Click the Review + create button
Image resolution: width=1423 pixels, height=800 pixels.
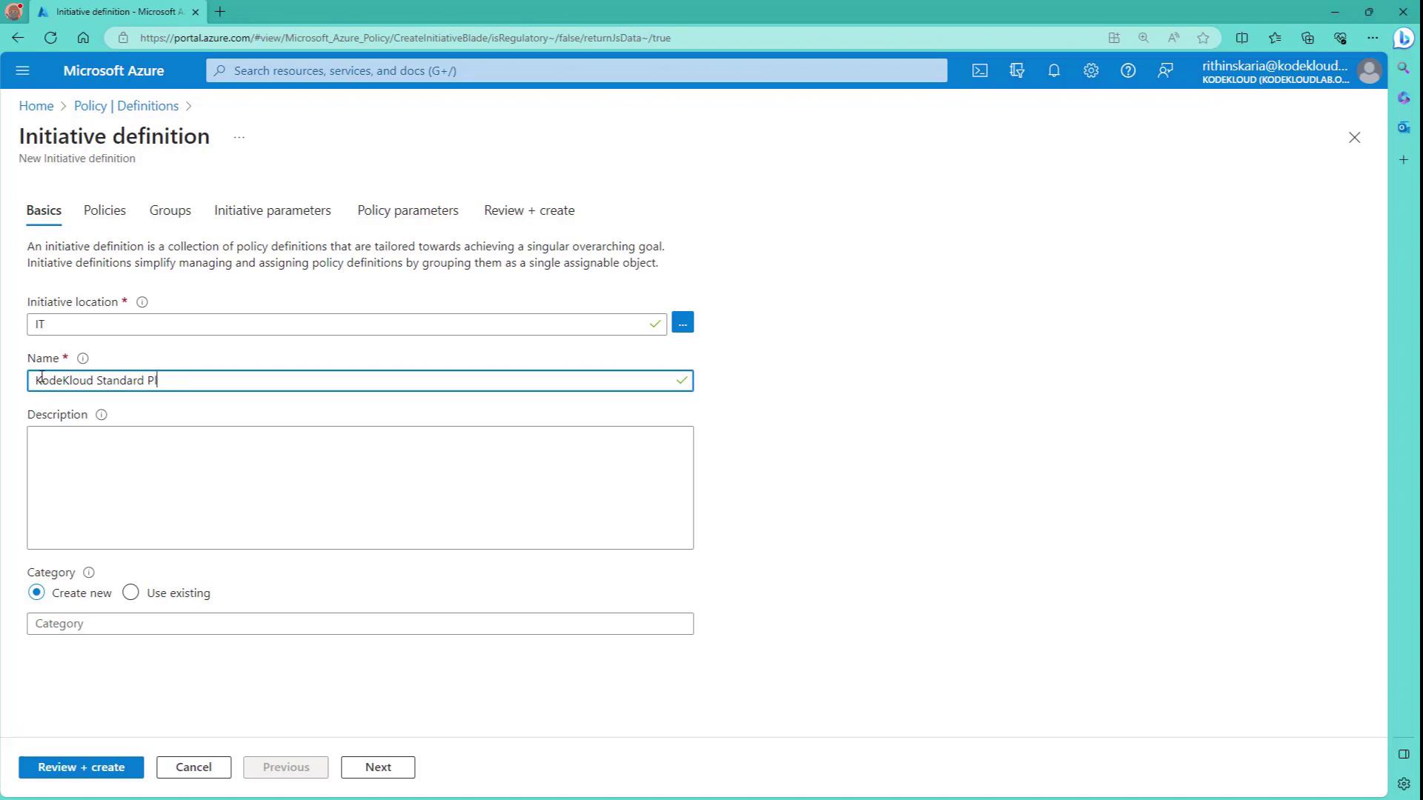tap(81, 767)
